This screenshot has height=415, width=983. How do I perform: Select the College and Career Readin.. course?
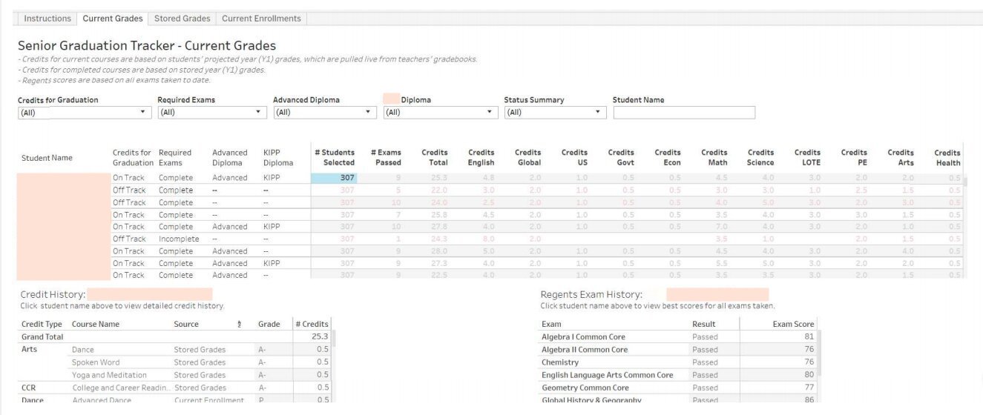pos(121,388)
